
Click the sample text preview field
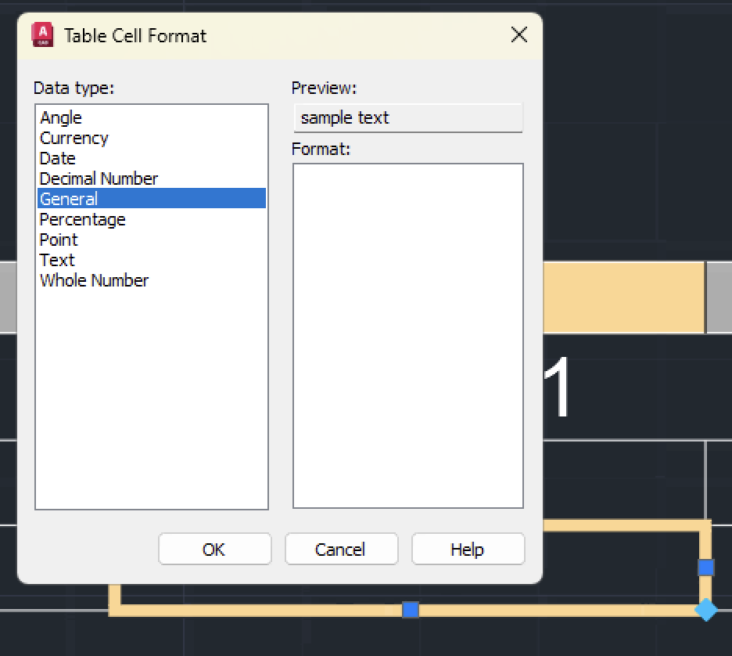407,117
